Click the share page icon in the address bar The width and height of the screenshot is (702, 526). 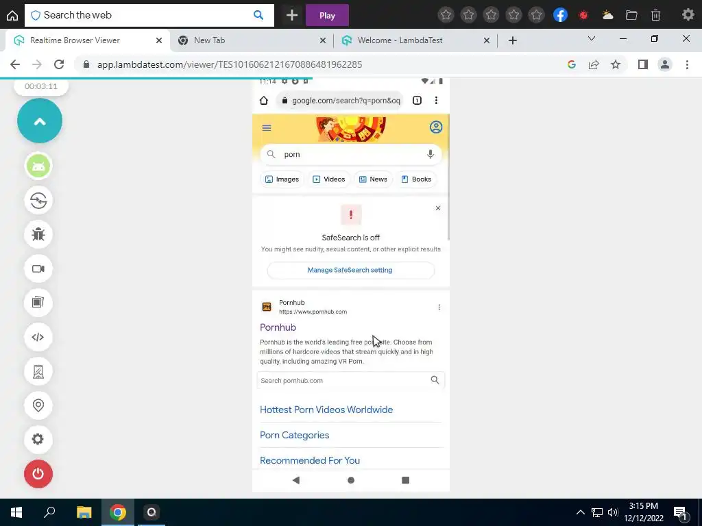[x=594, y=64]
